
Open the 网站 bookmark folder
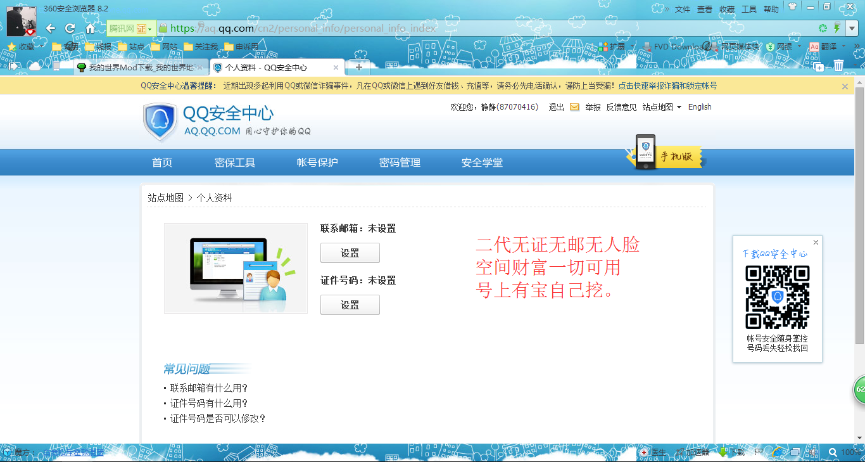[164, 47]
